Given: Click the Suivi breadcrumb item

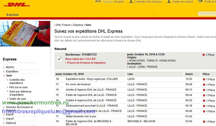Looking at the screenshot, I should coord(88,25).
